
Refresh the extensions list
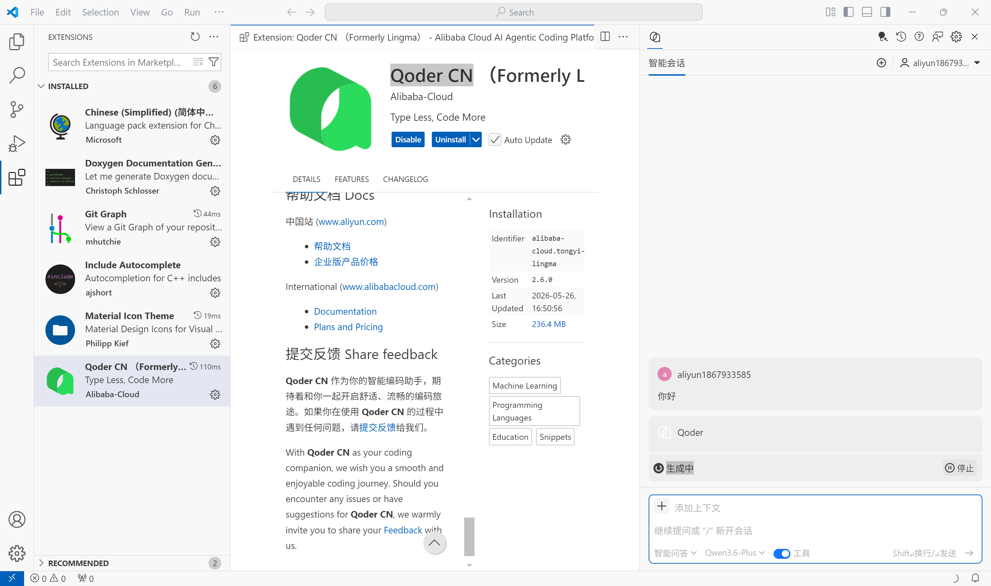coord(195,37)
